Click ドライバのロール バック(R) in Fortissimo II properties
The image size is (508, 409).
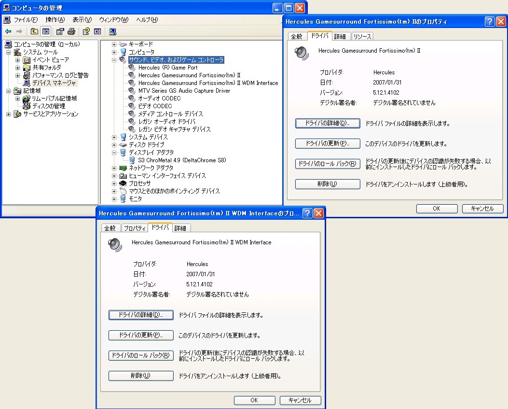pos(328,164)
